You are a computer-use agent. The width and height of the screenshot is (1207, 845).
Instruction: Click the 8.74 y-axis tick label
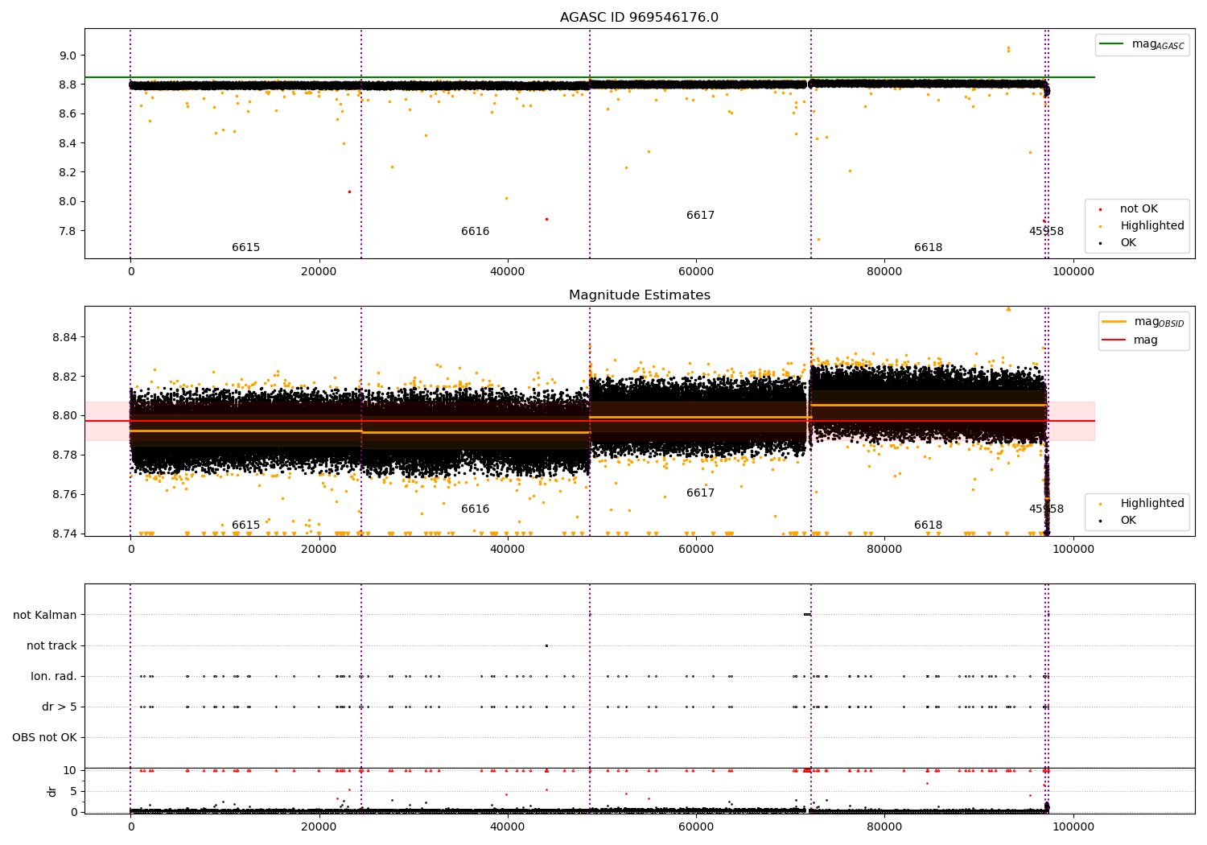[64, 534]
